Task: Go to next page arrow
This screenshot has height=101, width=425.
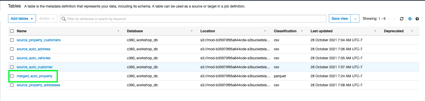Action: point(394,19)
